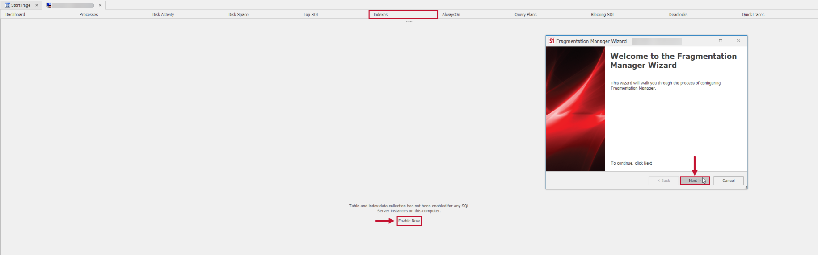Open the QuickTraces tab
818x255 pixels.
(753, 15)
